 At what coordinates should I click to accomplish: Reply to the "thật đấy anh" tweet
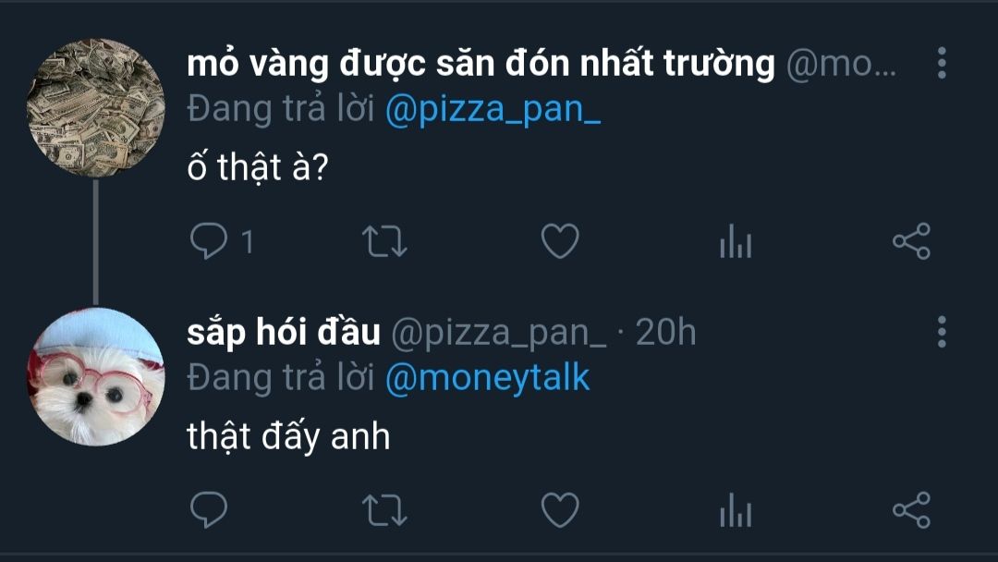209,510
